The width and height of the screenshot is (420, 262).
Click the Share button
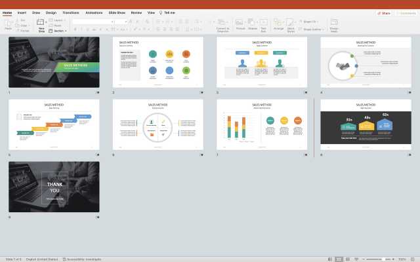[384, 12]
